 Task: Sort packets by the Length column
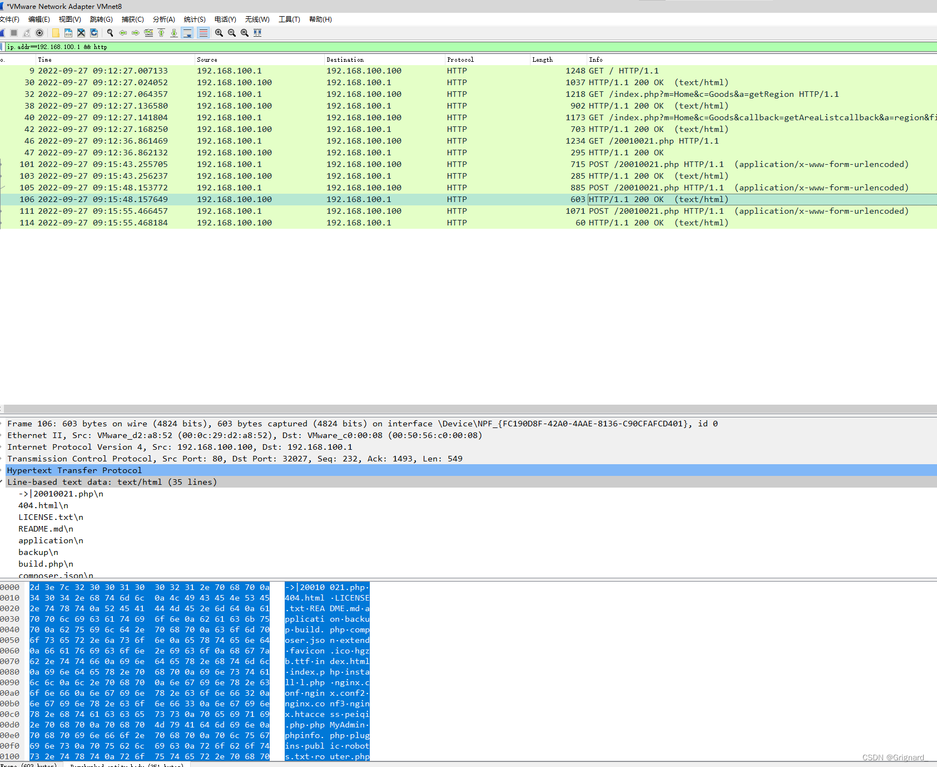click(559, 60)
